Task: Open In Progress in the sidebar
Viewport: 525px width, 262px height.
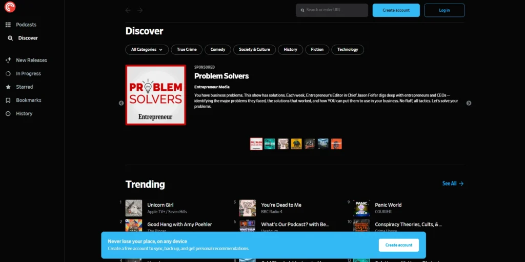Action: [x=29, y=74]
